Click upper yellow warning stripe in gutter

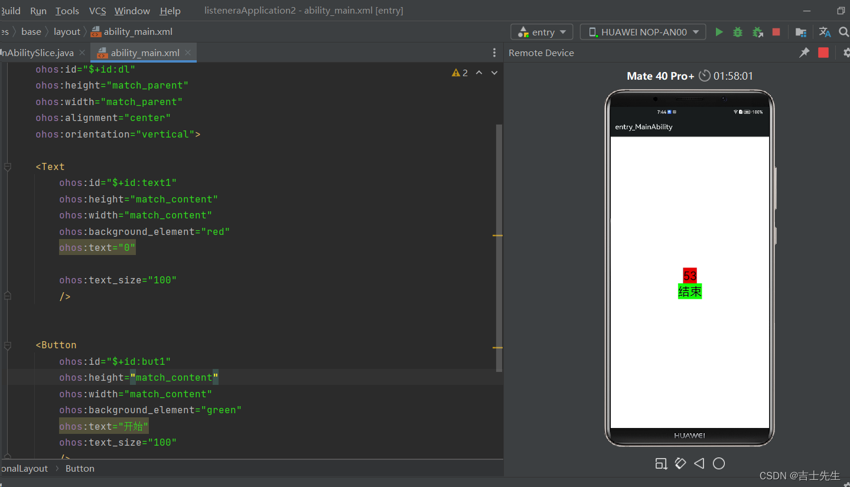(497, 236)
